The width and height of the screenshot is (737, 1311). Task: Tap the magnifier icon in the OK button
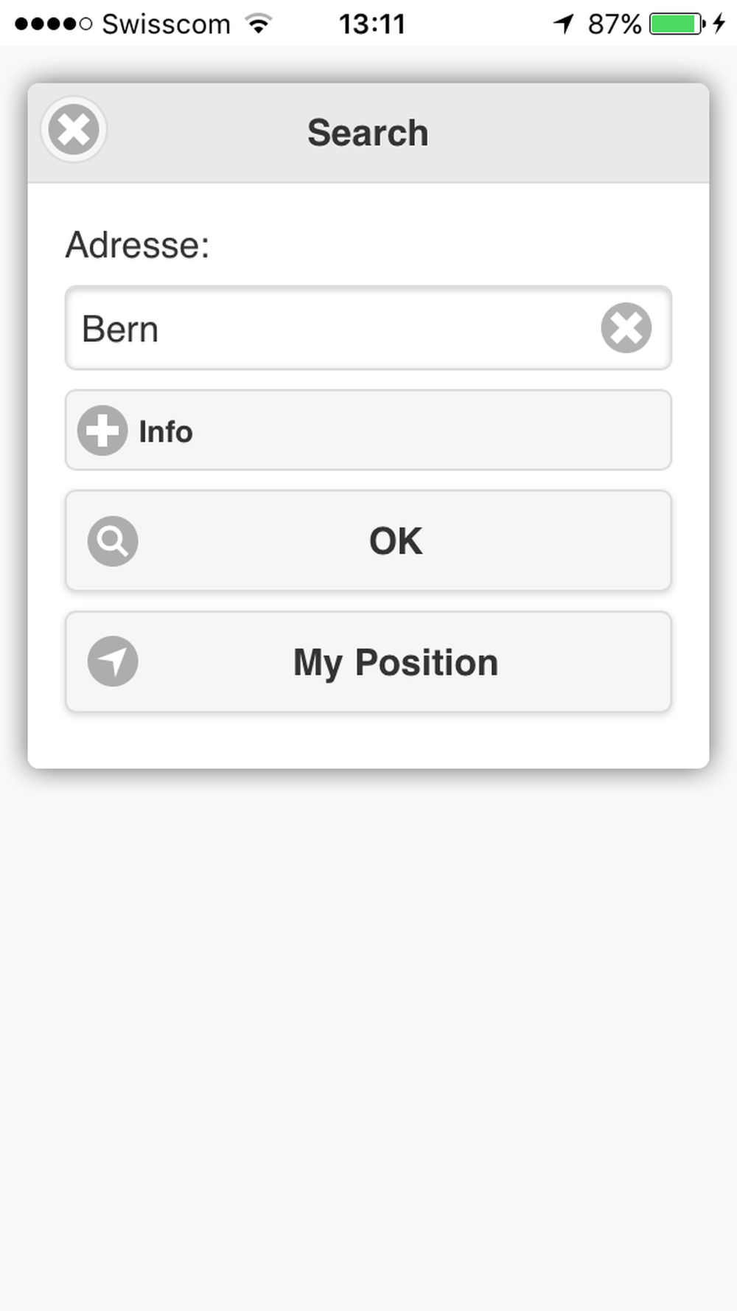113,541
